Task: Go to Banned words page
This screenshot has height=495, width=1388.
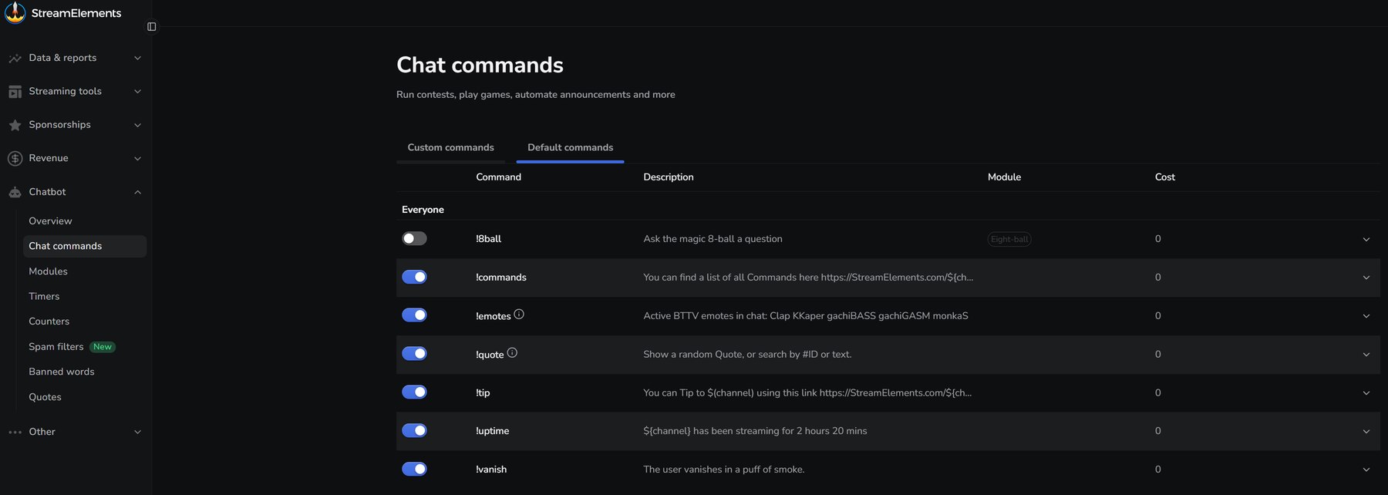Action: tap(62, 372)
